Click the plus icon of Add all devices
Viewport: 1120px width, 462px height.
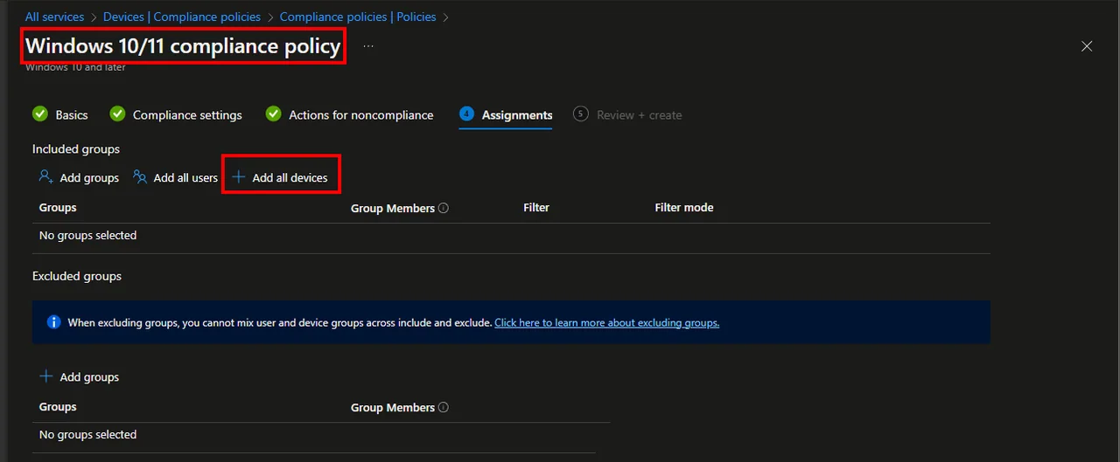point(238,177)
